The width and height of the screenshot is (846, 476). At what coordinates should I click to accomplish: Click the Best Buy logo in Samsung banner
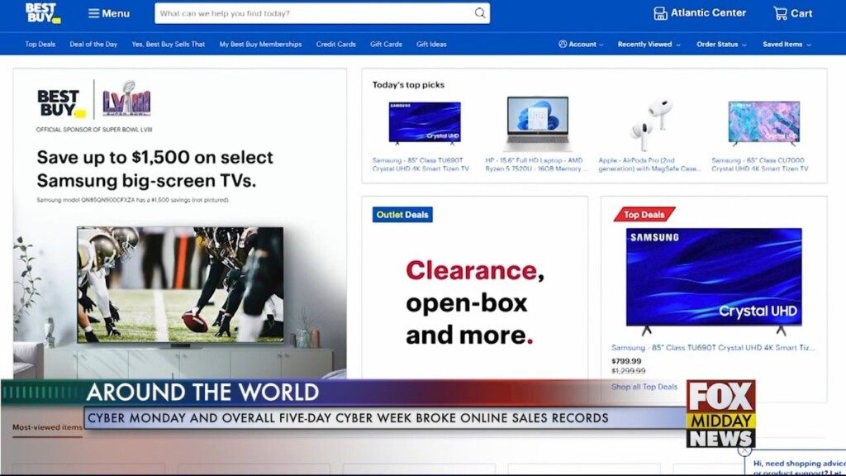pos(61,103)
